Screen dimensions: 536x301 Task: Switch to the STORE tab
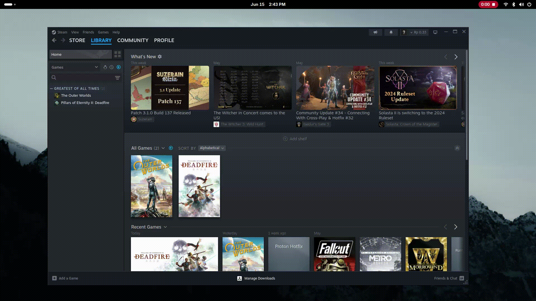click(77, 40)
